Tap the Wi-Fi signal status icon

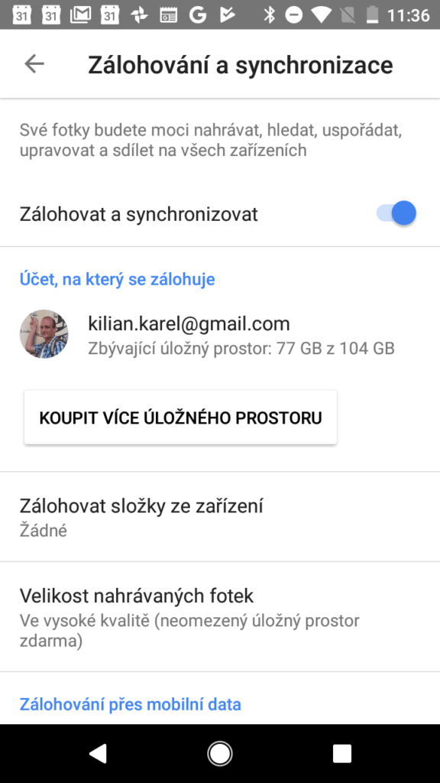tap(320, 15)
